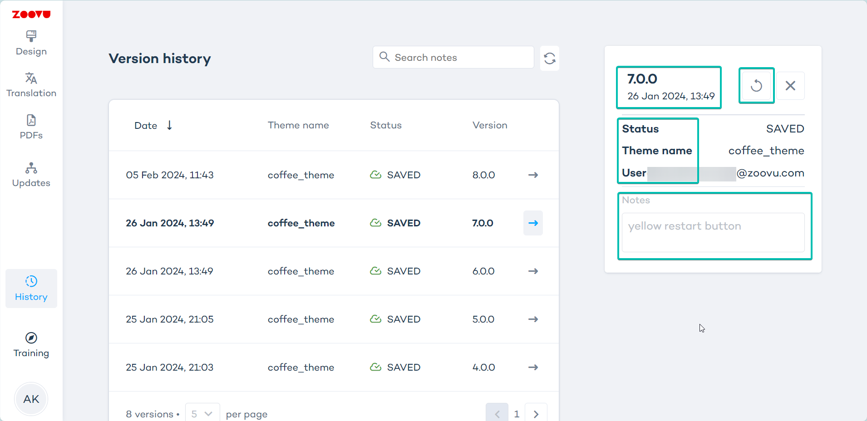
Task: Open the Updates section
Action: click(31, 175)
